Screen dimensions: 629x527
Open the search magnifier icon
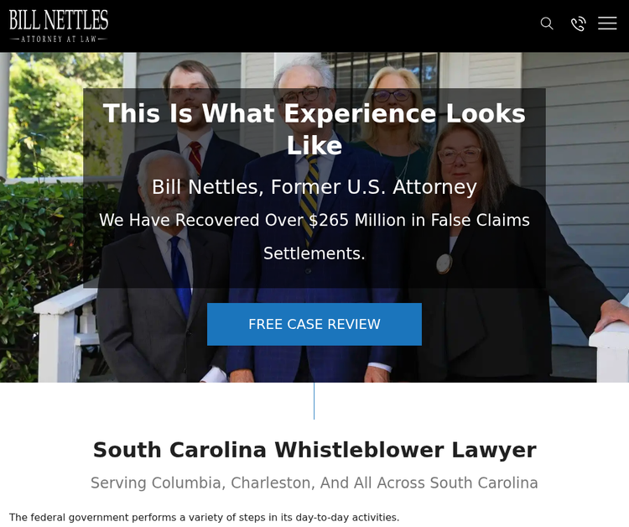[x=547, y=23]
